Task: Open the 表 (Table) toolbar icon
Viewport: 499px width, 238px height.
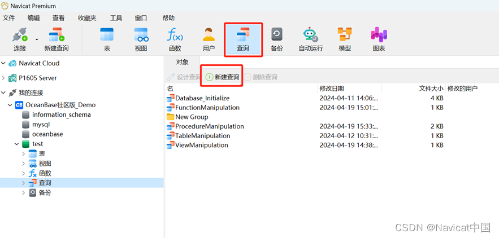Action: click(107, 39)
